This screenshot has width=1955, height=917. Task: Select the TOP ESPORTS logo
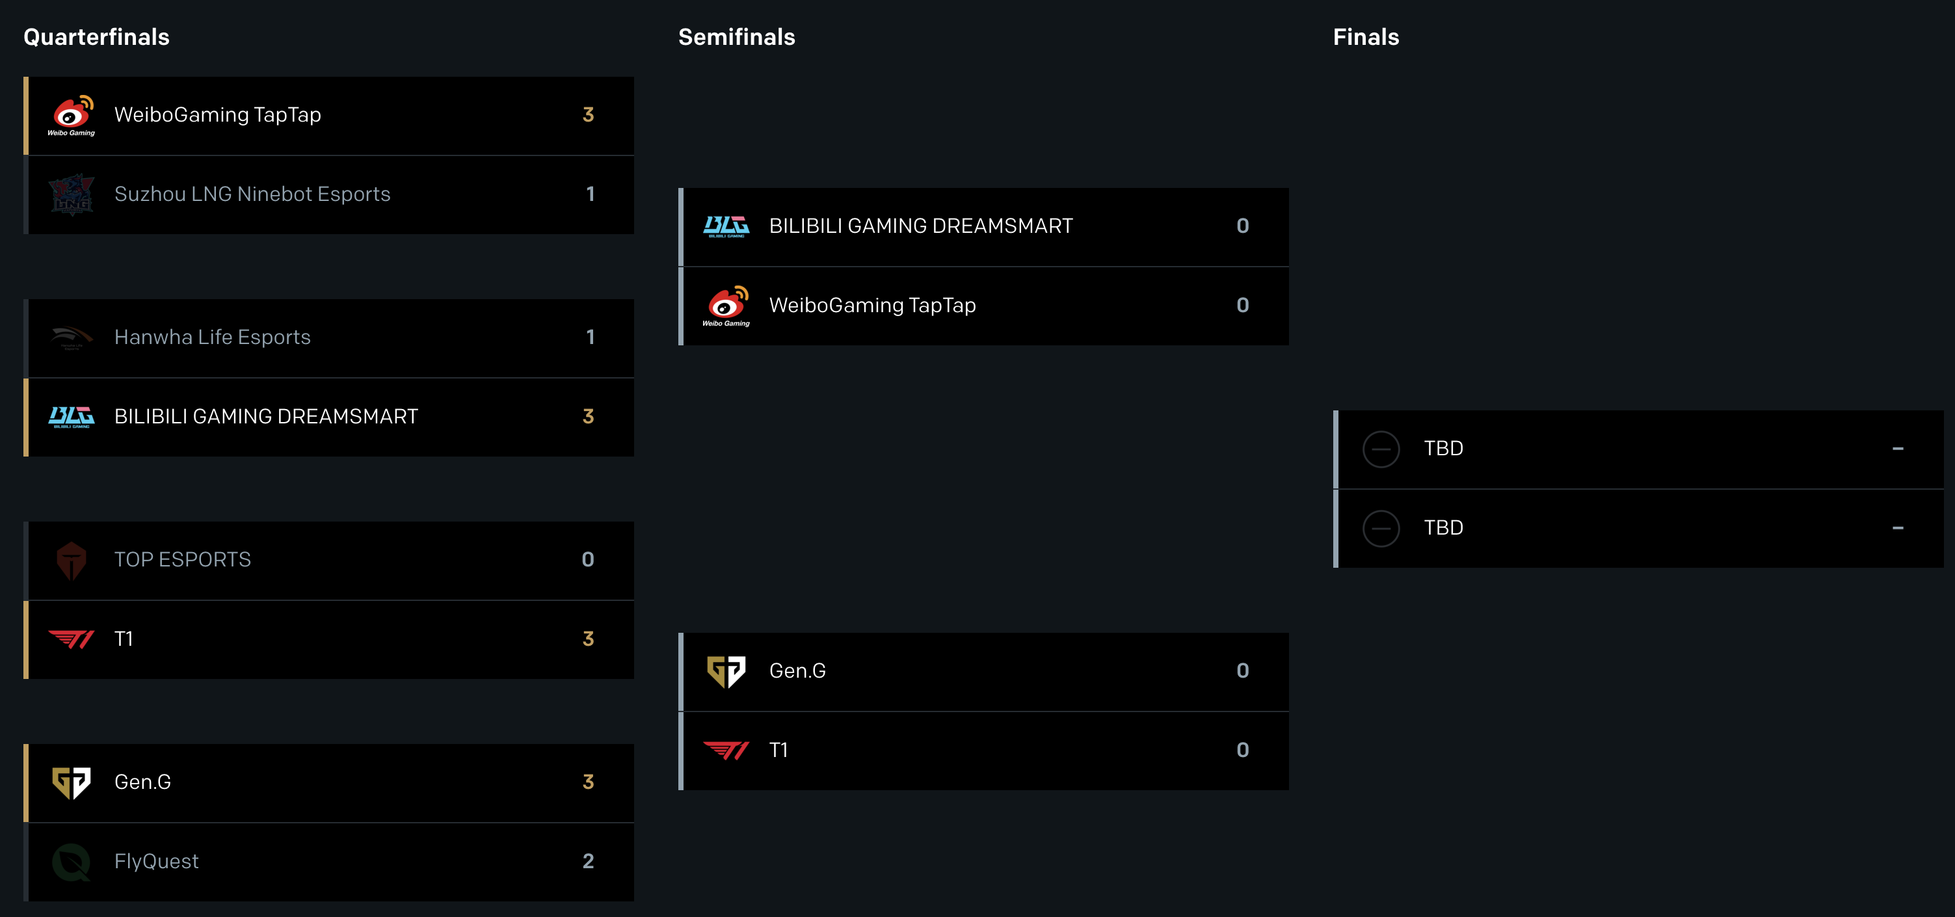(x=72, y=560)
